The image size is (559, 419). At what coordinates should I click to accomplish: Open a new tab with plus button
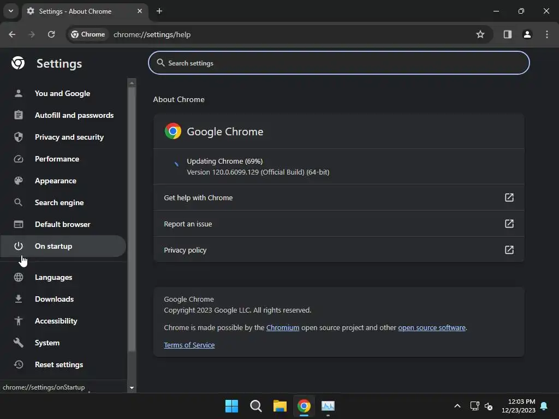[159, 11]
